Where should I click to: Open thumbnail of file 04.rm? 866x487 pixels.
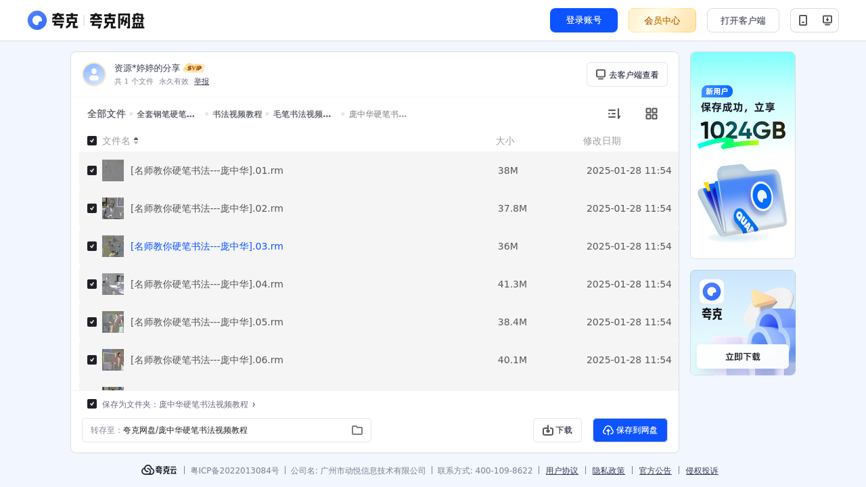pos(113,284)
